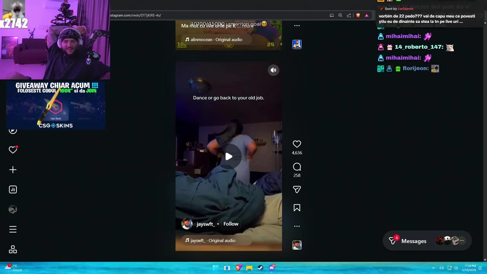Open the floating Messages button
Viewport: 487px width, 274px height.
[x=427, y=241]
